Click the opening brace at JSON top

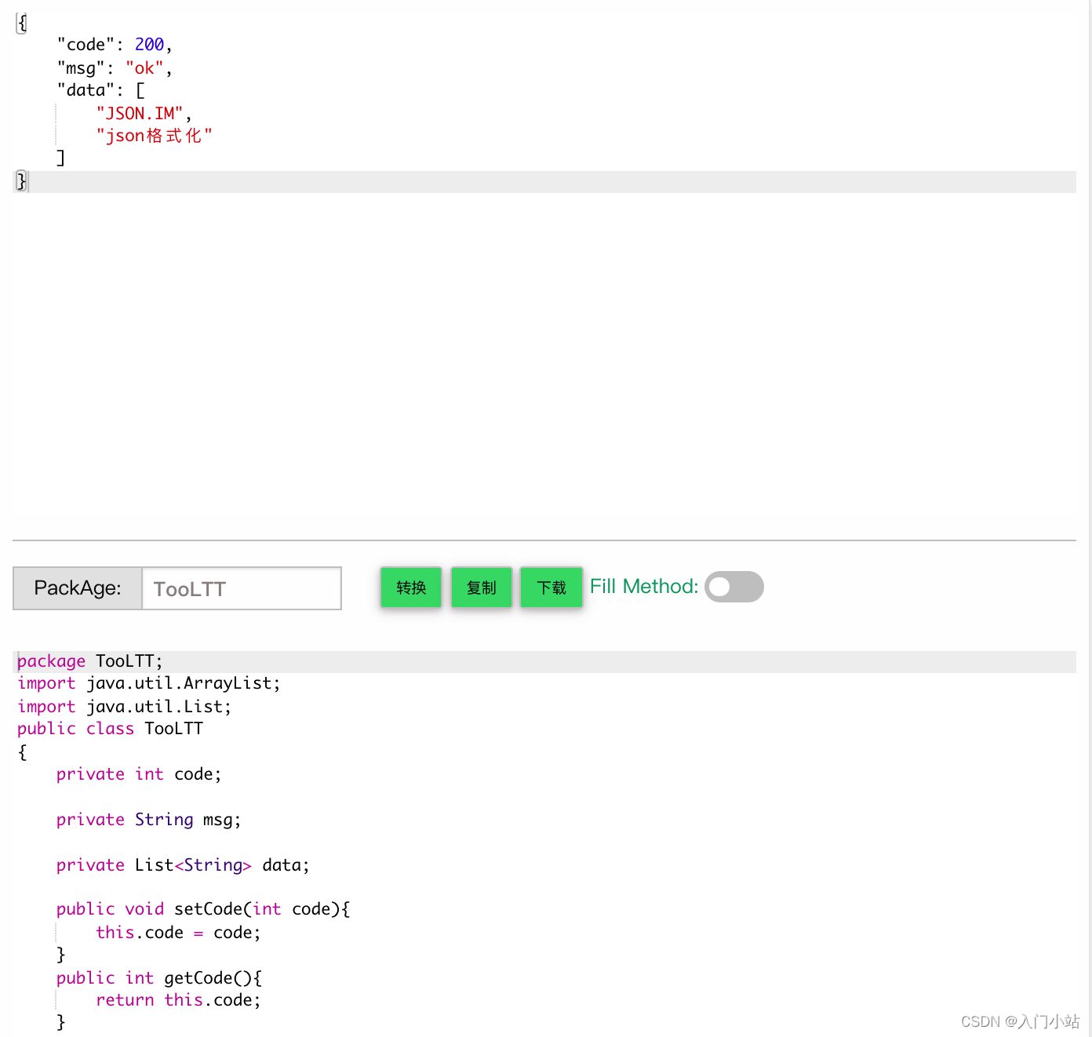(x=22, y=23)
